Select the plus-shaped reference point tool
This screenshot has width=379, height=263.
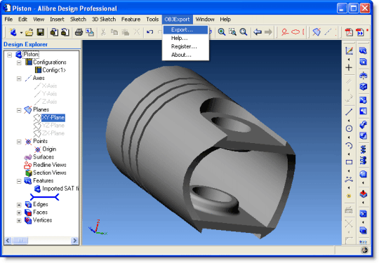point(349,67)
